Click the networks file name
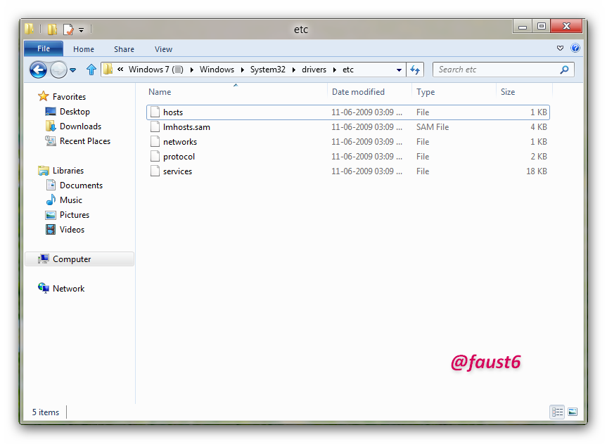 (x=180, y=141)
